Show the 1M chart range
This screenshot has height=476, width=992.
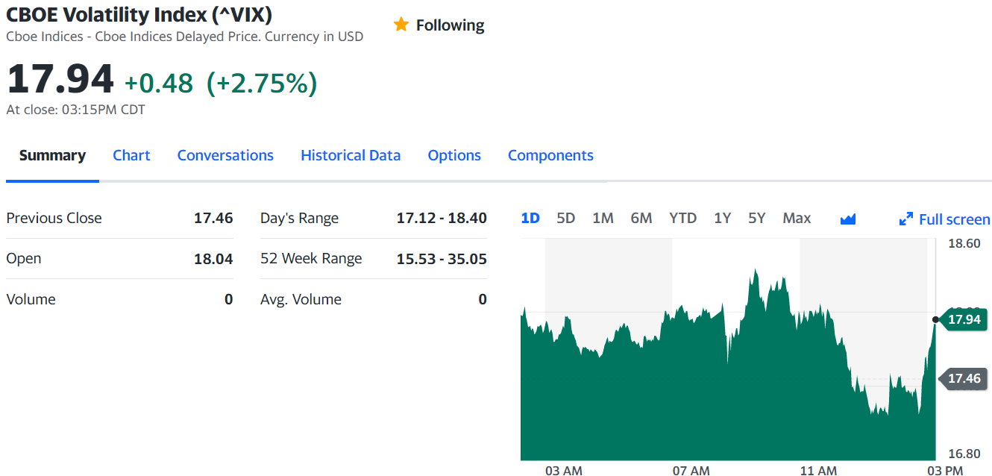click(603, 218)
